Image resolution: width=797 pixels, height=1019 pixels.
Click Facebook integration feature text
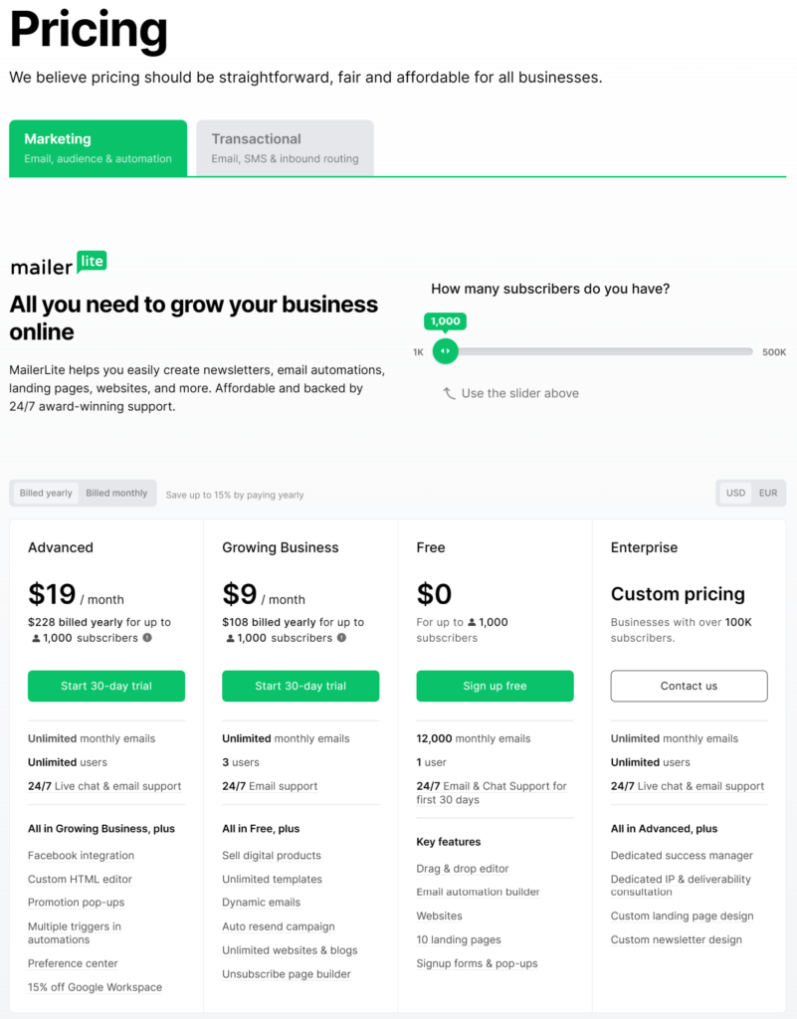coord(81,856)
